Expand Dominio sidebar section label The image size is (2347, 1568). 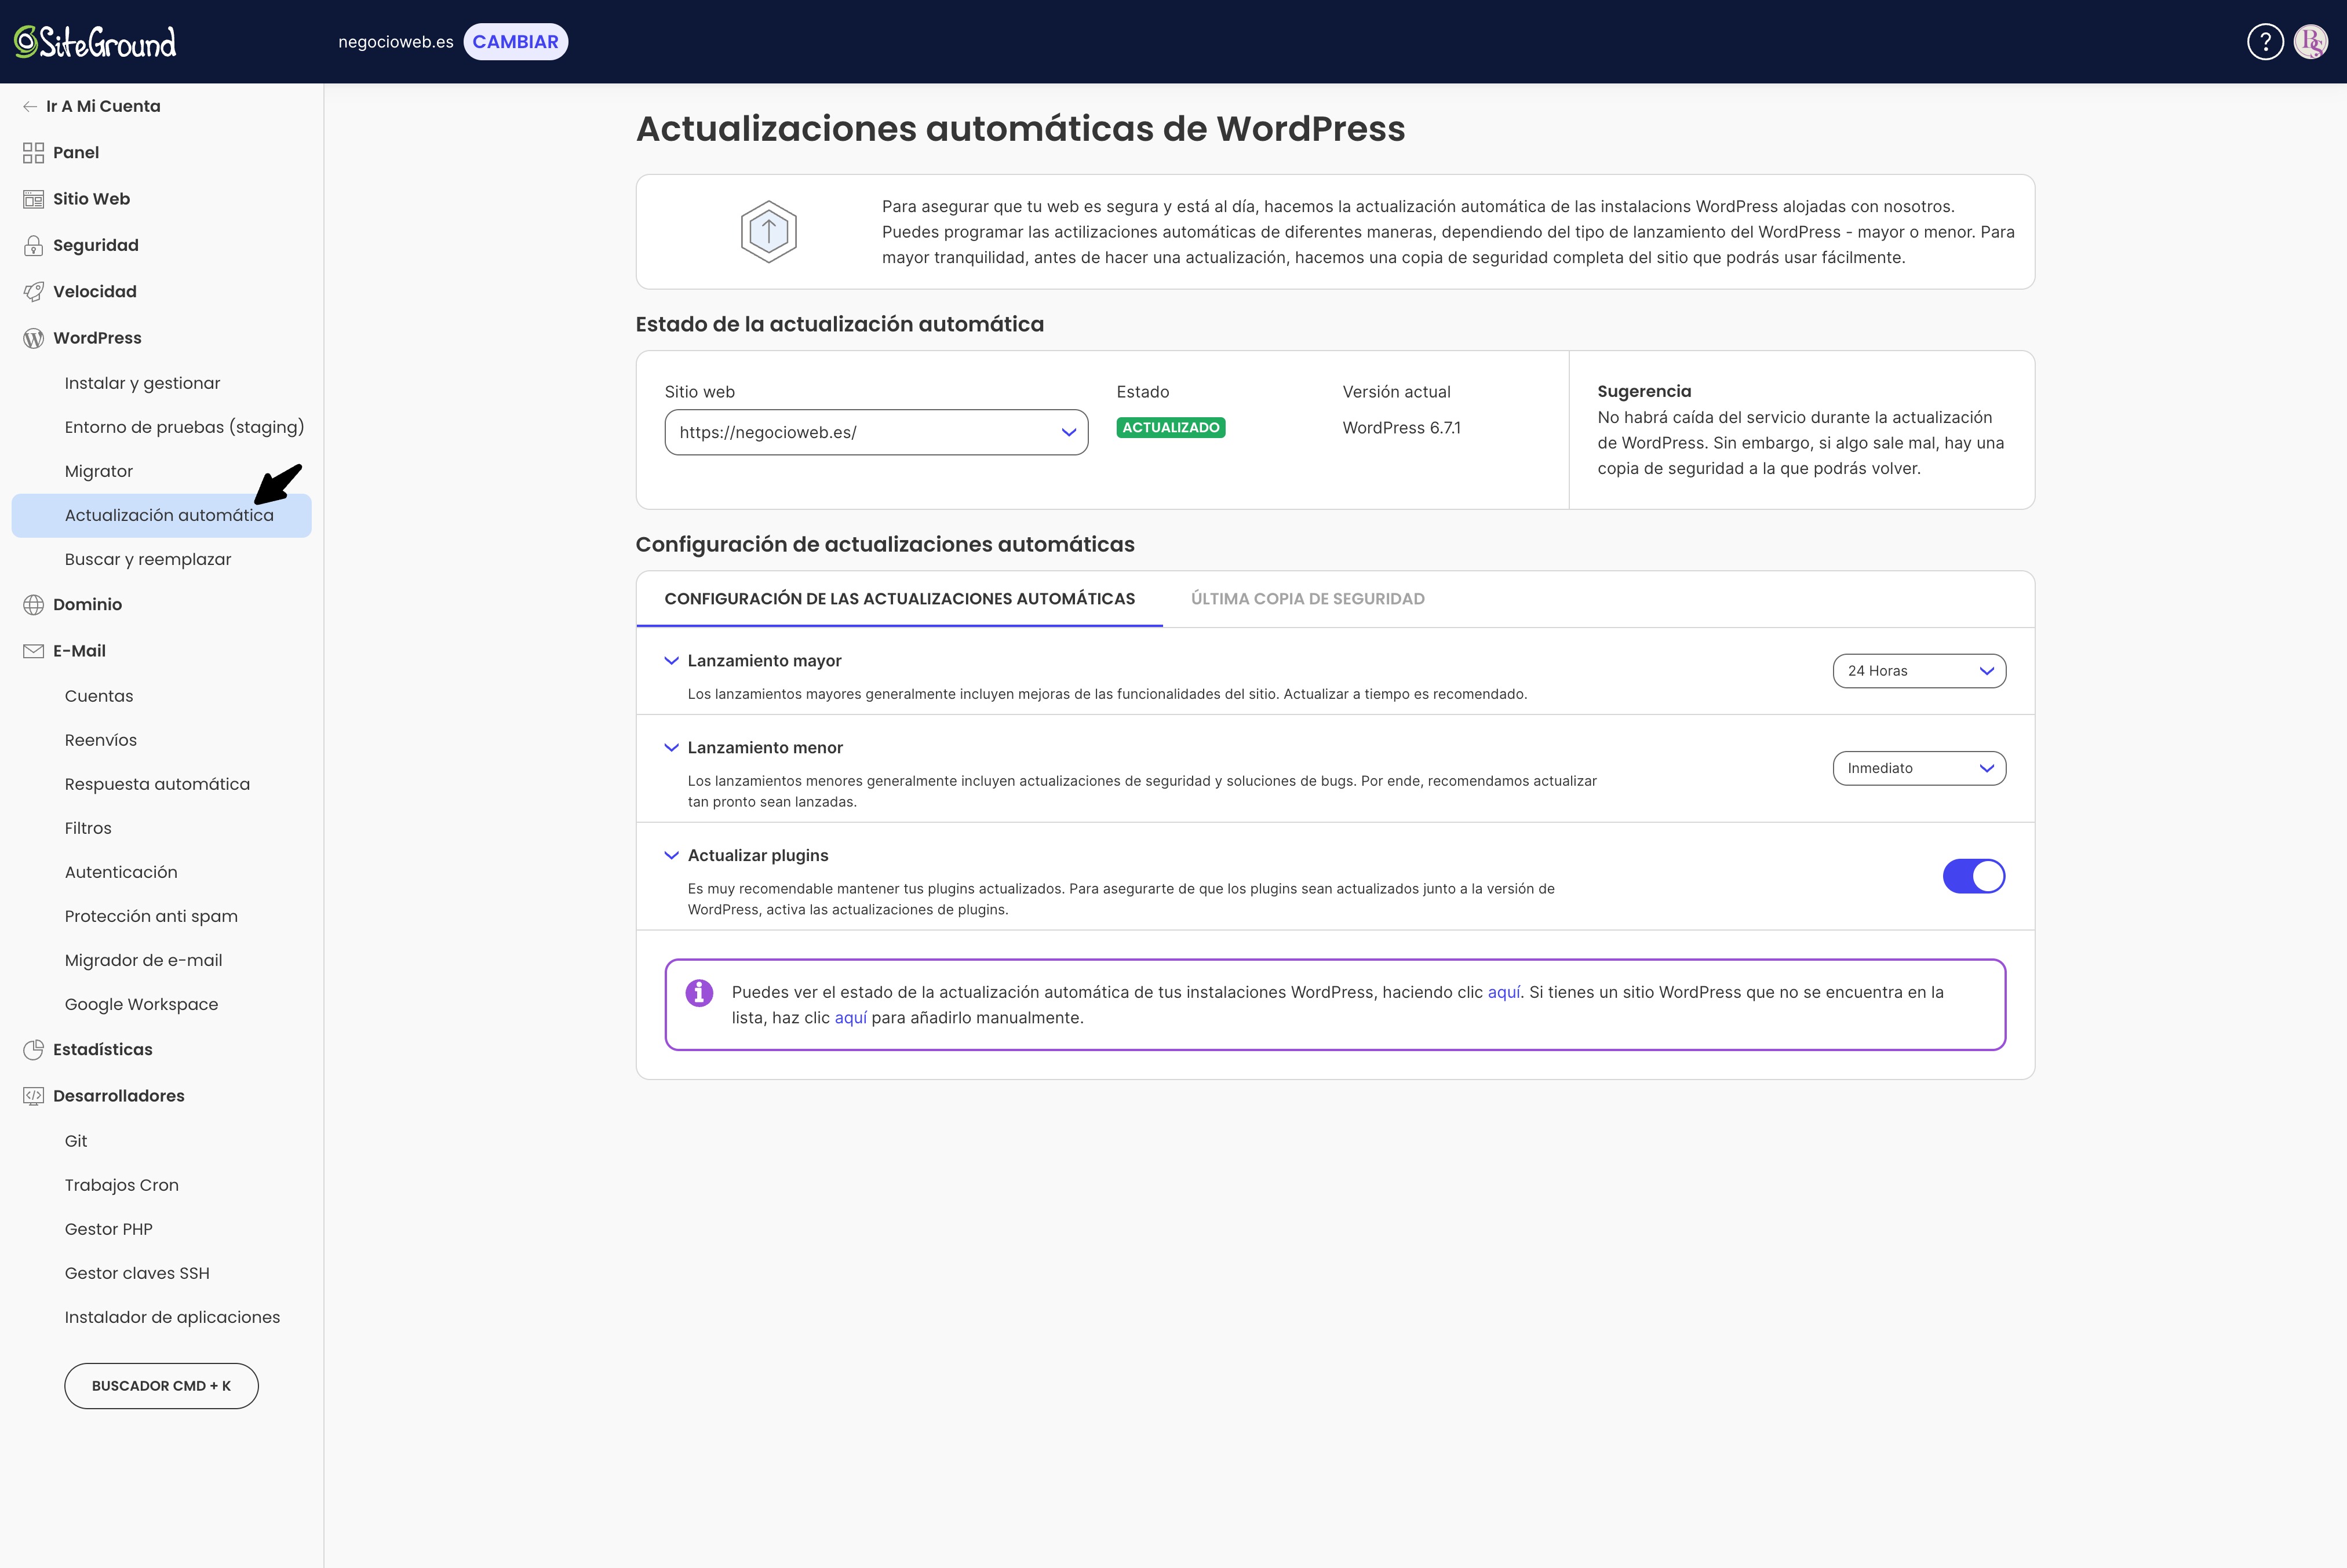click(x=88, y=604)
